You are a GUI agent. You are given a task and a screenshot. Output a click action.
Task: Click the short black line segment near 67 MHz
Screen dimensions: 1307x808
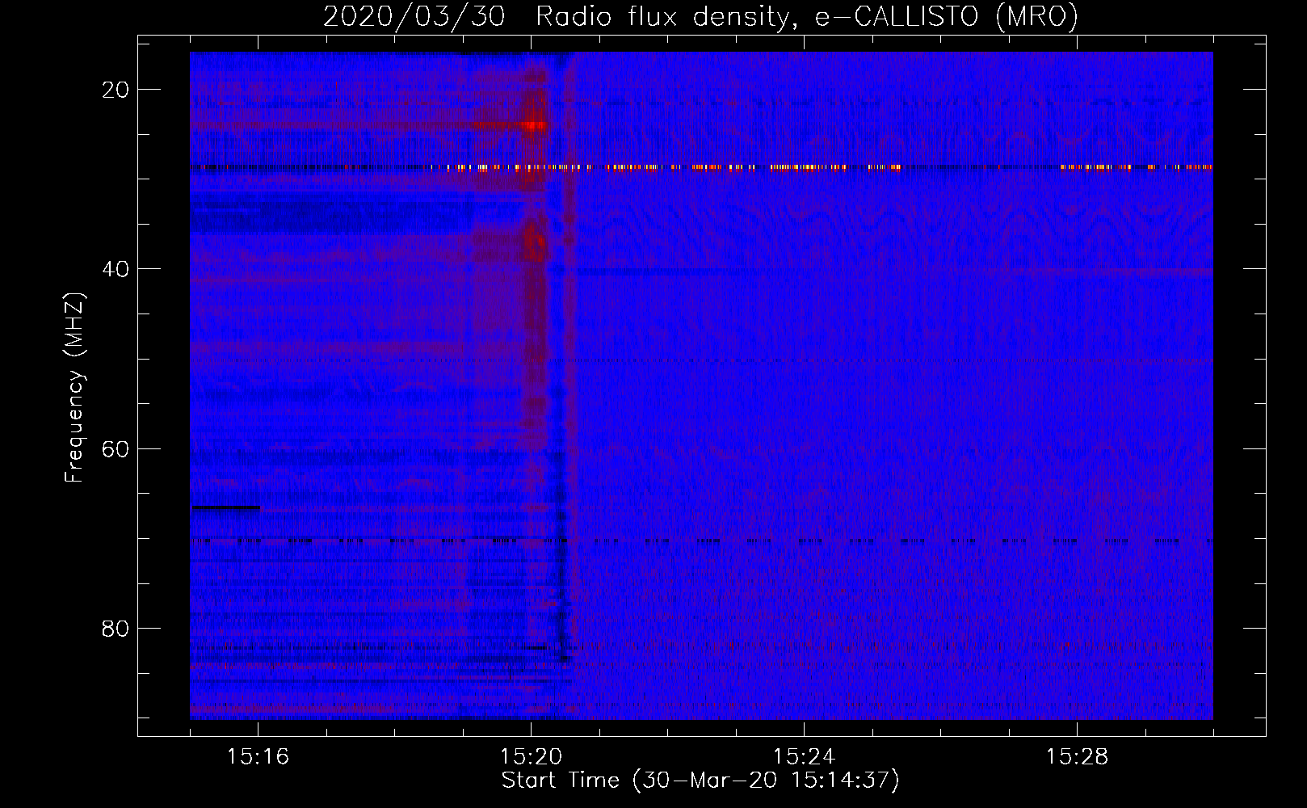pyautogui.click(x=226, y=507)
